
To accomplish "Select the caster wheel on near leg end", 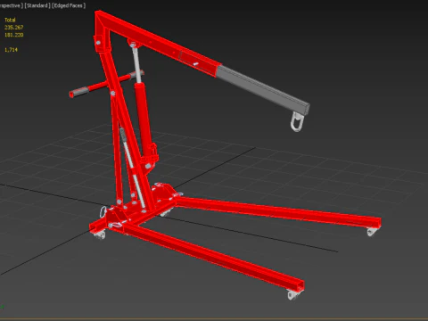I will (293, 294).
